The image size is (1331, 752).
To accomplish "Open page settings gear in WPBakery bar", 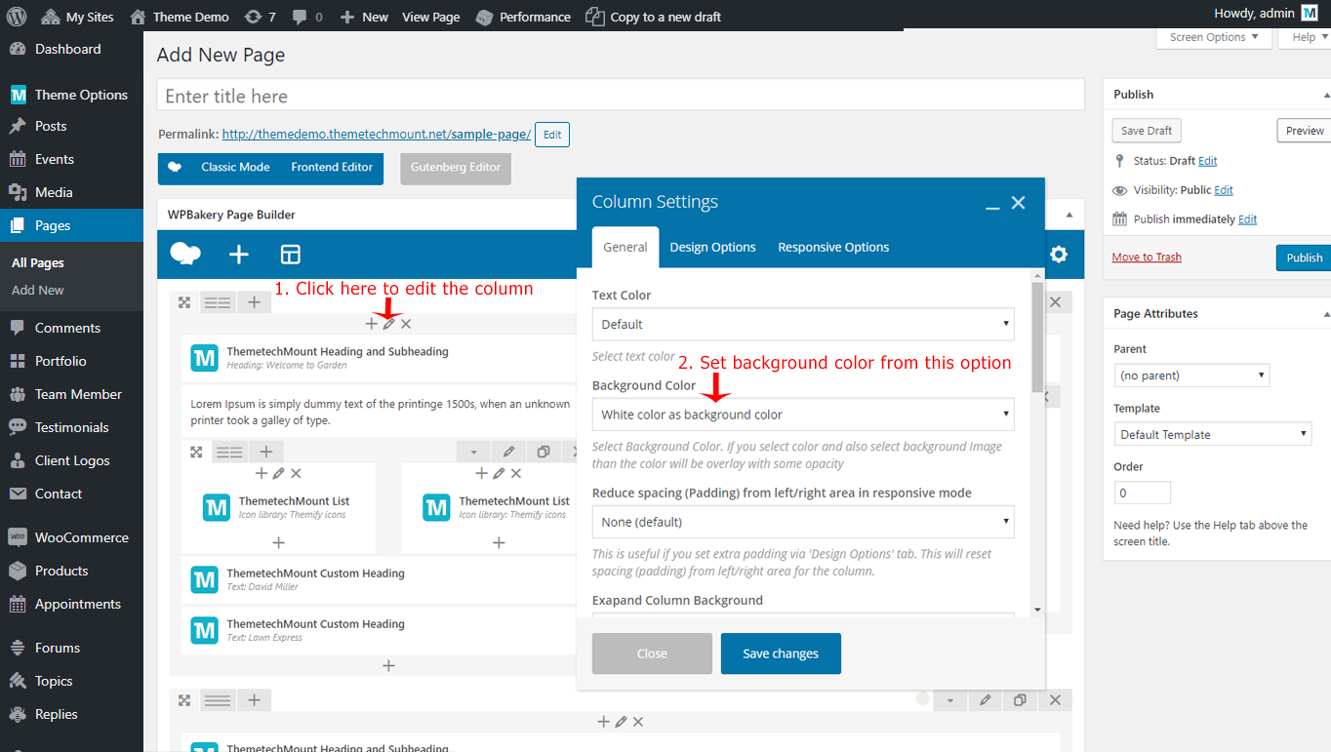I will (x=1059, y=255).
